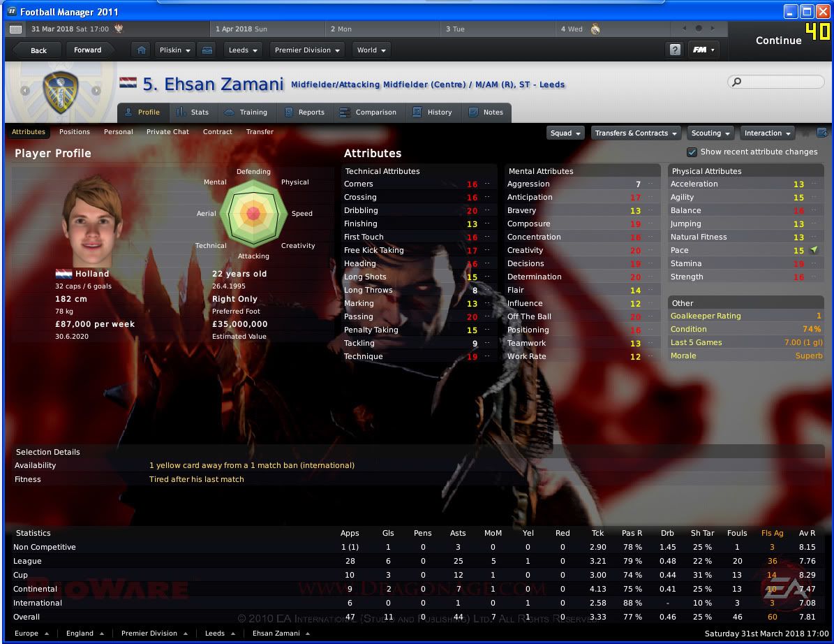Go to next player with right crest arrow
The image size is (834, 644).
[96, 91]
